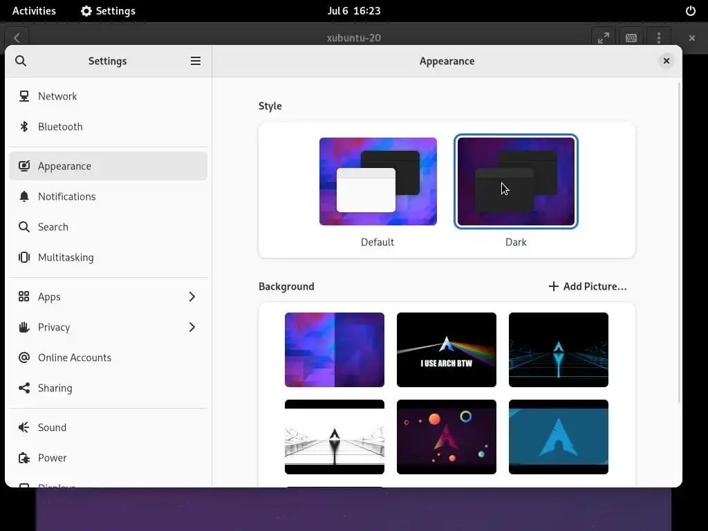Choose the cyan neon grid Arch wallpaper
This screenshot has width=708, height=531.
559,349
